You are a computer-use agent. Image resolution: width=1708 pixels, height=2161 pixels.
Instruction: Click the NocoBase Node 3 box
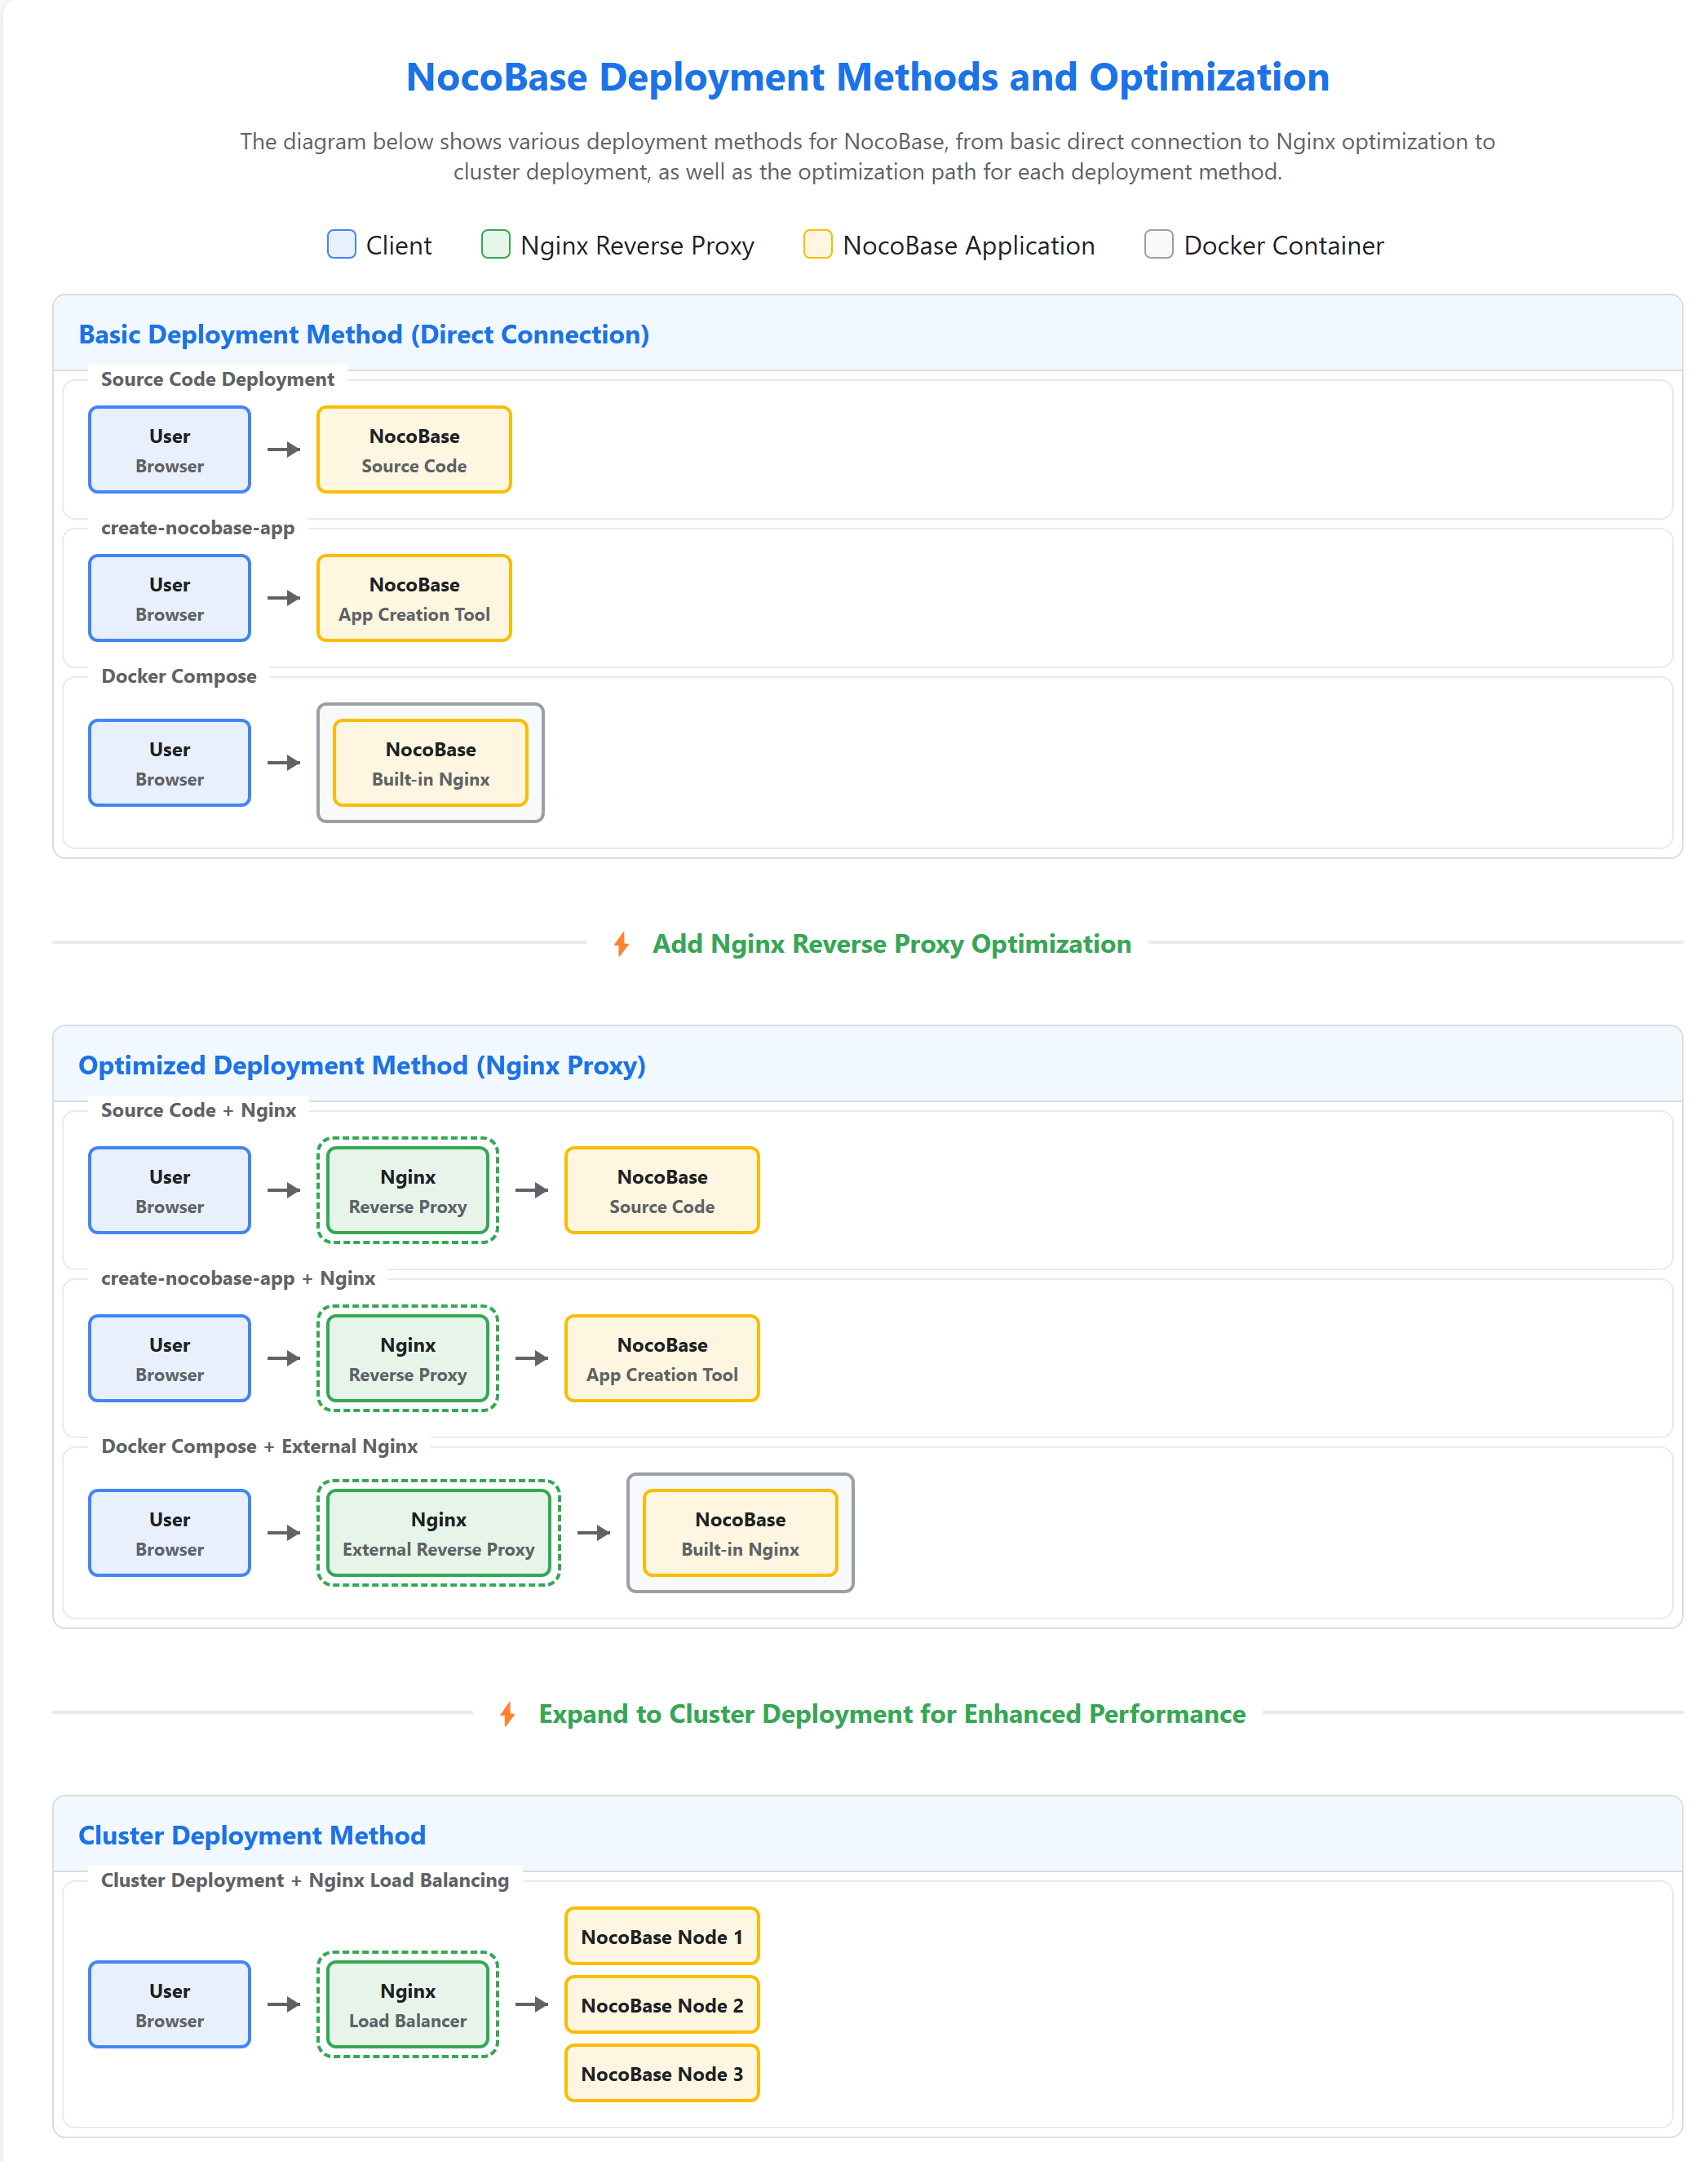click(662, 2074)
